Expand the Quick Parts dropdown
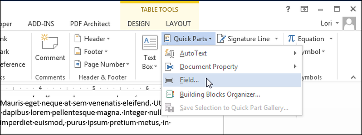 (188, 39)
